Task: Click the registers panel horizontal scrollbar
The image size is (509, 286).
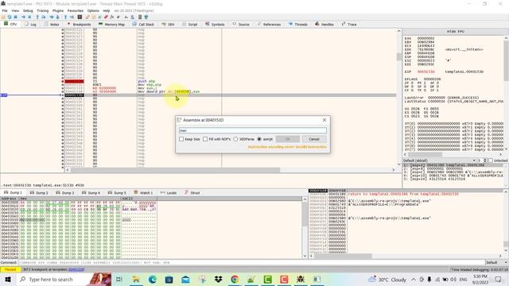Action: click(x=453, y=155)
